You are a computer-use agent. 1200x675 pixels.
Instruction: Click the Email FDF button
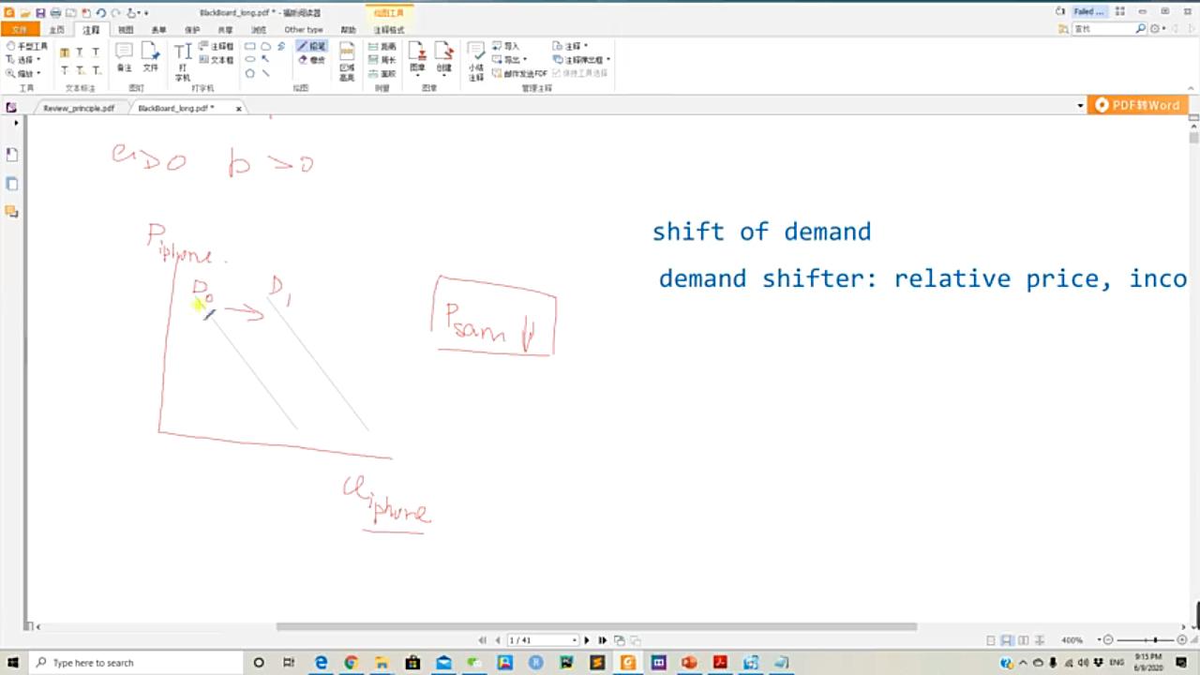(520, 73)
